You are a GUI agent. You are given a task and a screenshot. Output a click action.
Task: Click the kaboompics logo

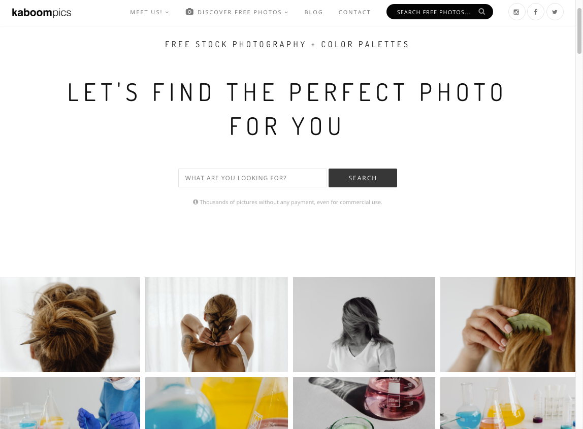pos(41,12)
